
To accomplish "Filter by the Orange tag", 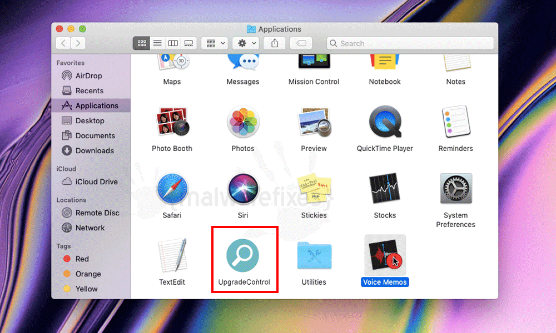I will (91, 274).
